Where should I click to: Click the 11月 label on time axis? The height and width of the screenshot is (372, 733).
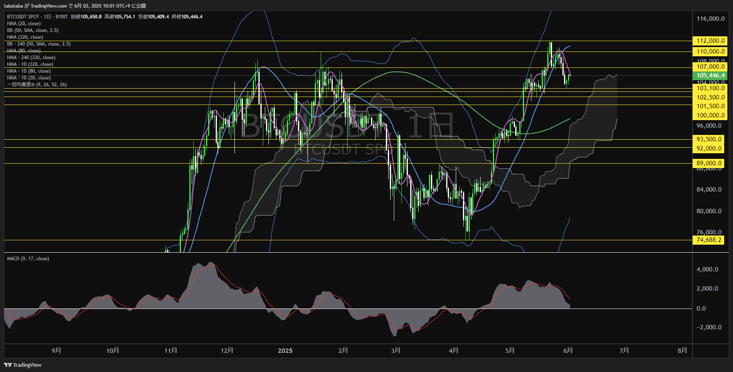pyautogui.click(x=171, y=350)
